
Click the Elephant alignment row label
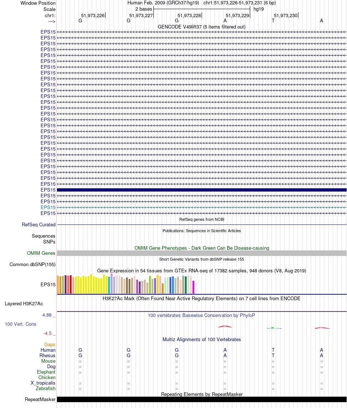pos(46,372)
